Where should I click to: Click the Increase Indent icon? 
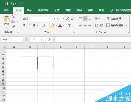pyautogui.click(x=101, y=25)
